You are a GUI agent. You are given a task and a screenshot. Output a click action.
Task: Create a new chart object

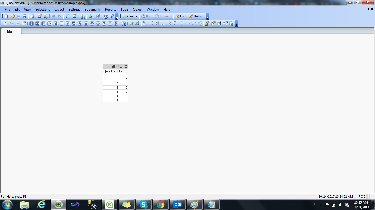point(56,24)
